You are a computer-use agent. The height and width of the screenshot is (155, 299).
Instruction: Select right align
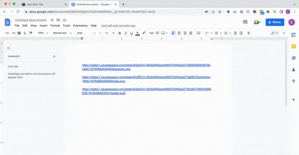(185, 33)
